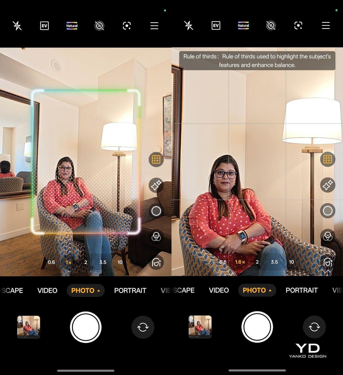Switch to the PORTRAIT mode on the left screen

(130, 290)
